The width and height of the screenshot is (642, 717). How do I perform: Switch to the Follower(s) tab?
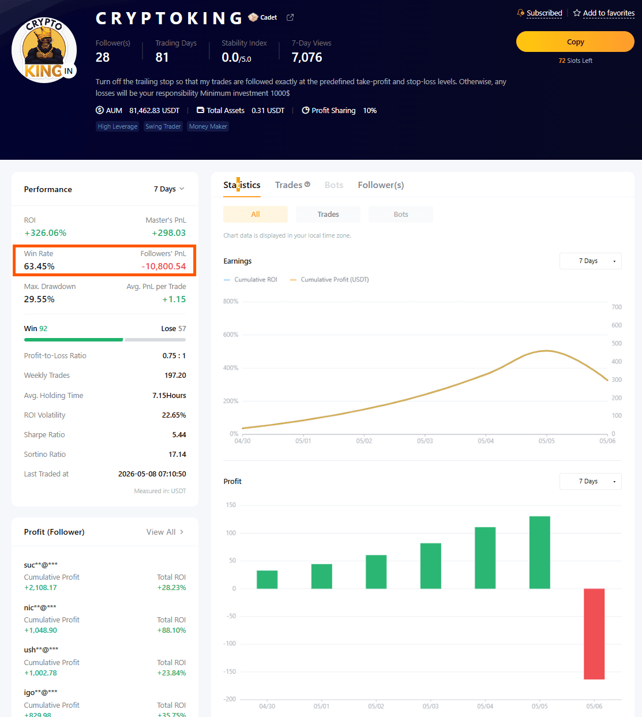381,185
